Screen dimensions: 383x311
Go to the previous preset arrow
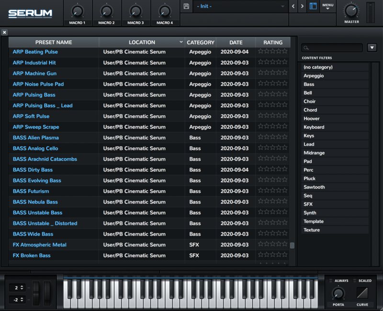tap(294, 6)
